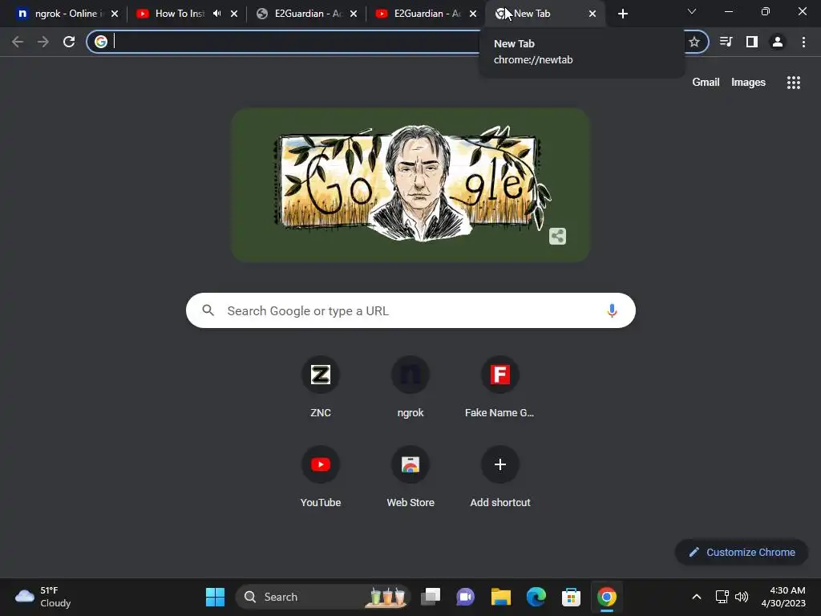The height and width of the screenshot is (616, 821).
Task: Open the clock showing 4:30 AM
Action: [x=783, y=597]
